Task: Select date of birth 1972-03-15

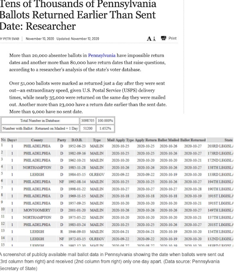Action: [77, 239]
